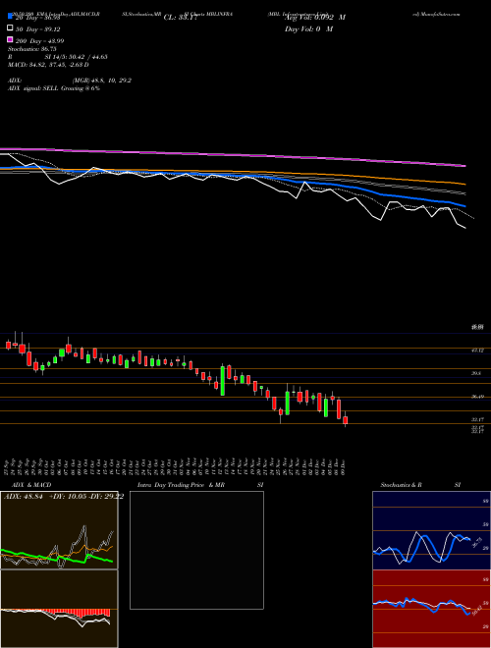Click the 36.49 price axis label
491x648 pixels.
(x=478, y=397)
